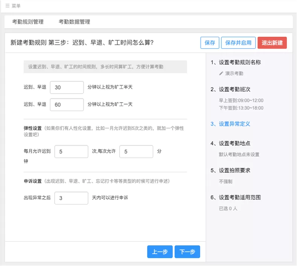Screen dimensions: 297x266
Task: Focus the half-day absence field showing 30
Action: [x=67, y=87]
